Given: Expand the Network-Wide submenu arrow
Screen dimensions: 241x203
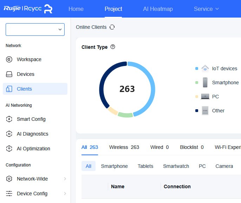Looking at the screenshot, I should [x=65, y=179].
